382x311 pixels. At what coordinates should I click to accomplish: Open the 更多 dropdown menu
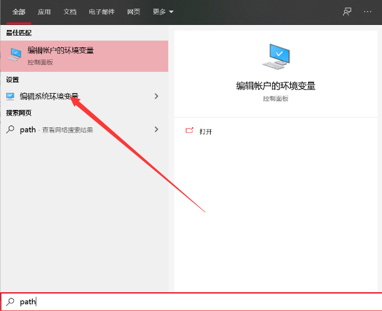[x=163, y=12]
